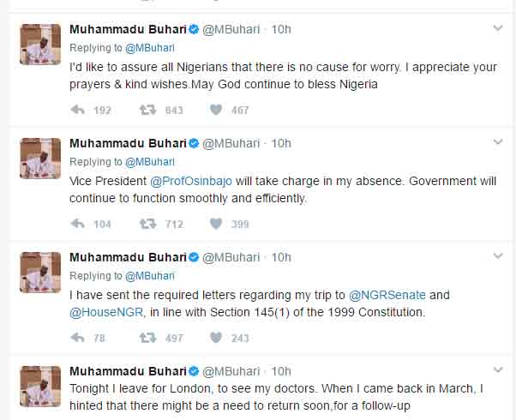Click the profile avatar on the London tweet
Viewport: 516px width, 420px height.
click(x=40, y=387)
